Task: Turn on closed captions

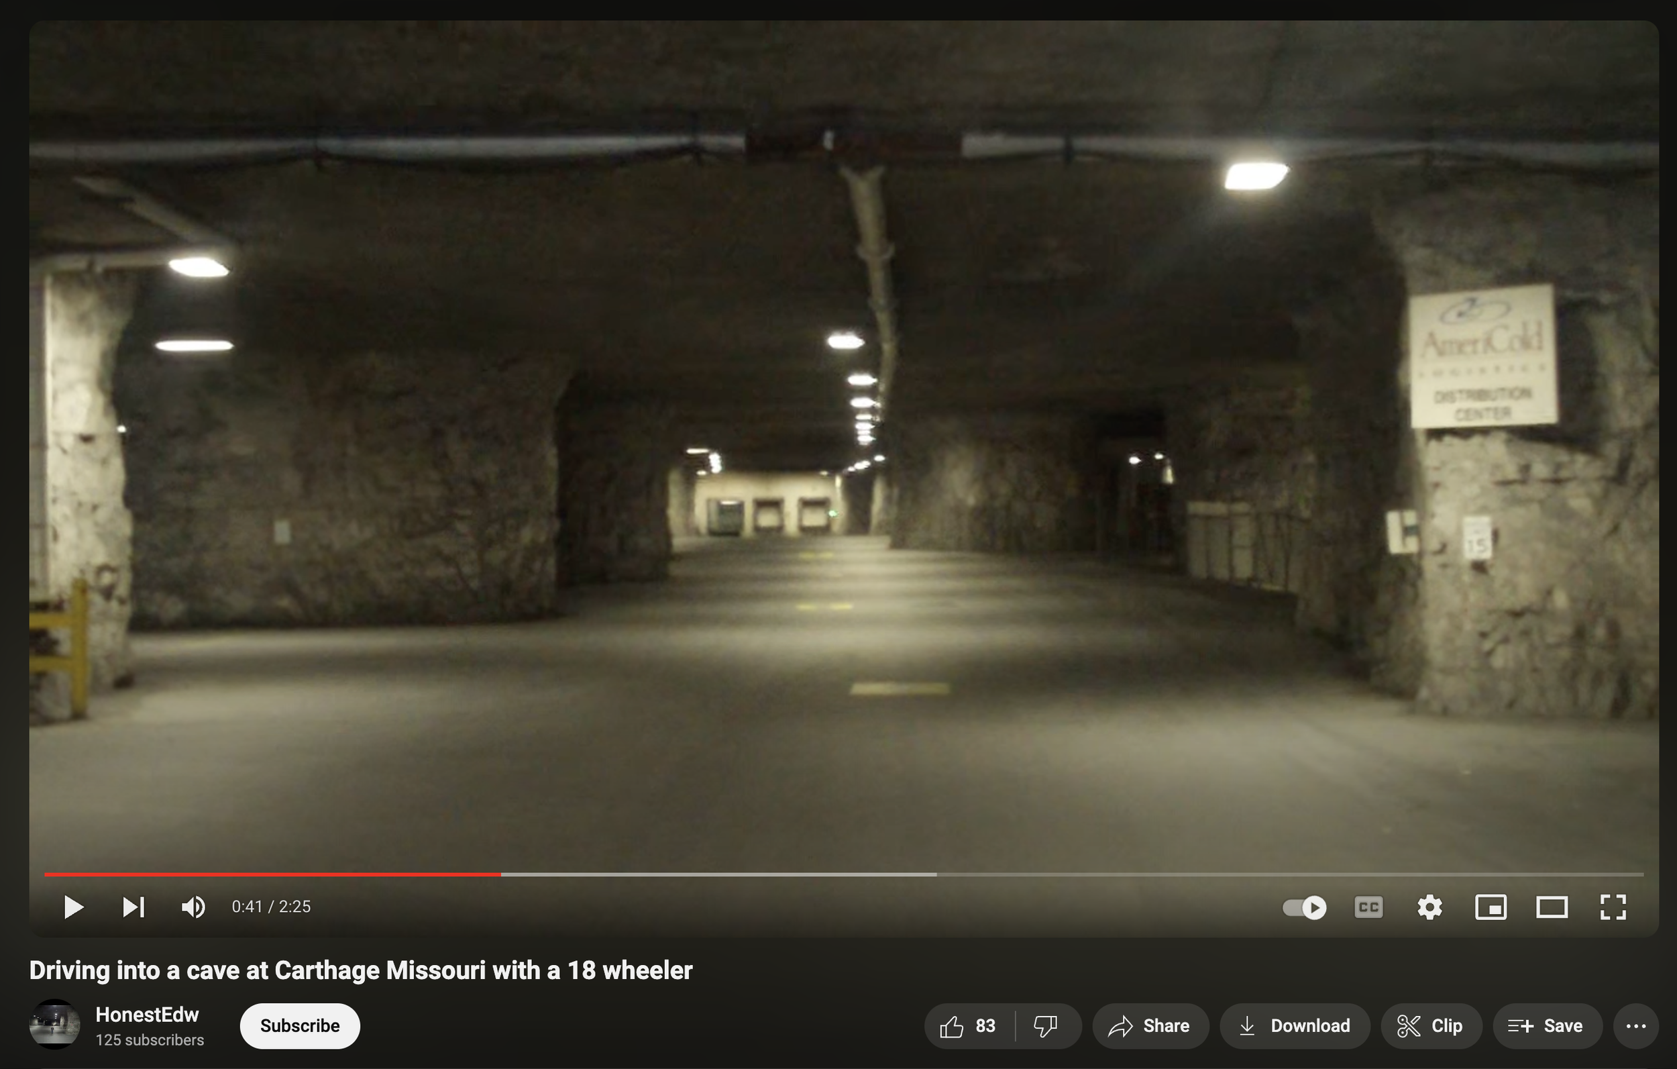Action: pyautogui.click(x=1368, y=907)
